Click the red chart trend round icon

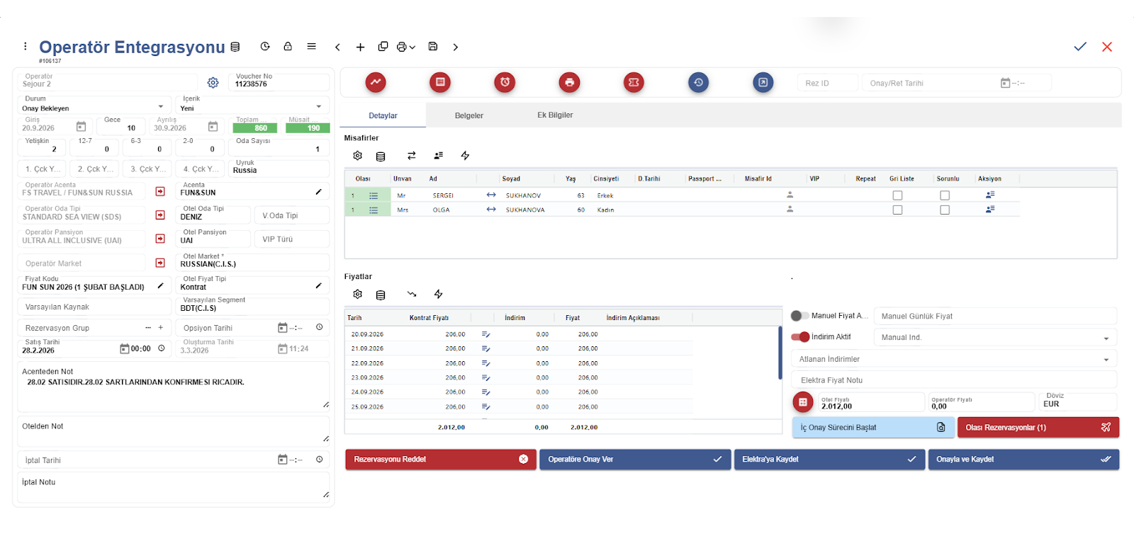pyautogui.click(x=376, y=82)
